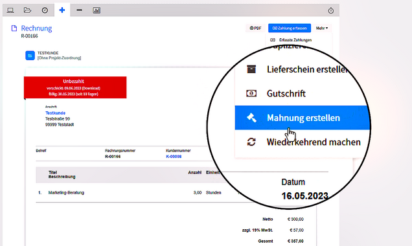Click the Stunden unit cell
The image size is (412, 246).
coord(213,193)
